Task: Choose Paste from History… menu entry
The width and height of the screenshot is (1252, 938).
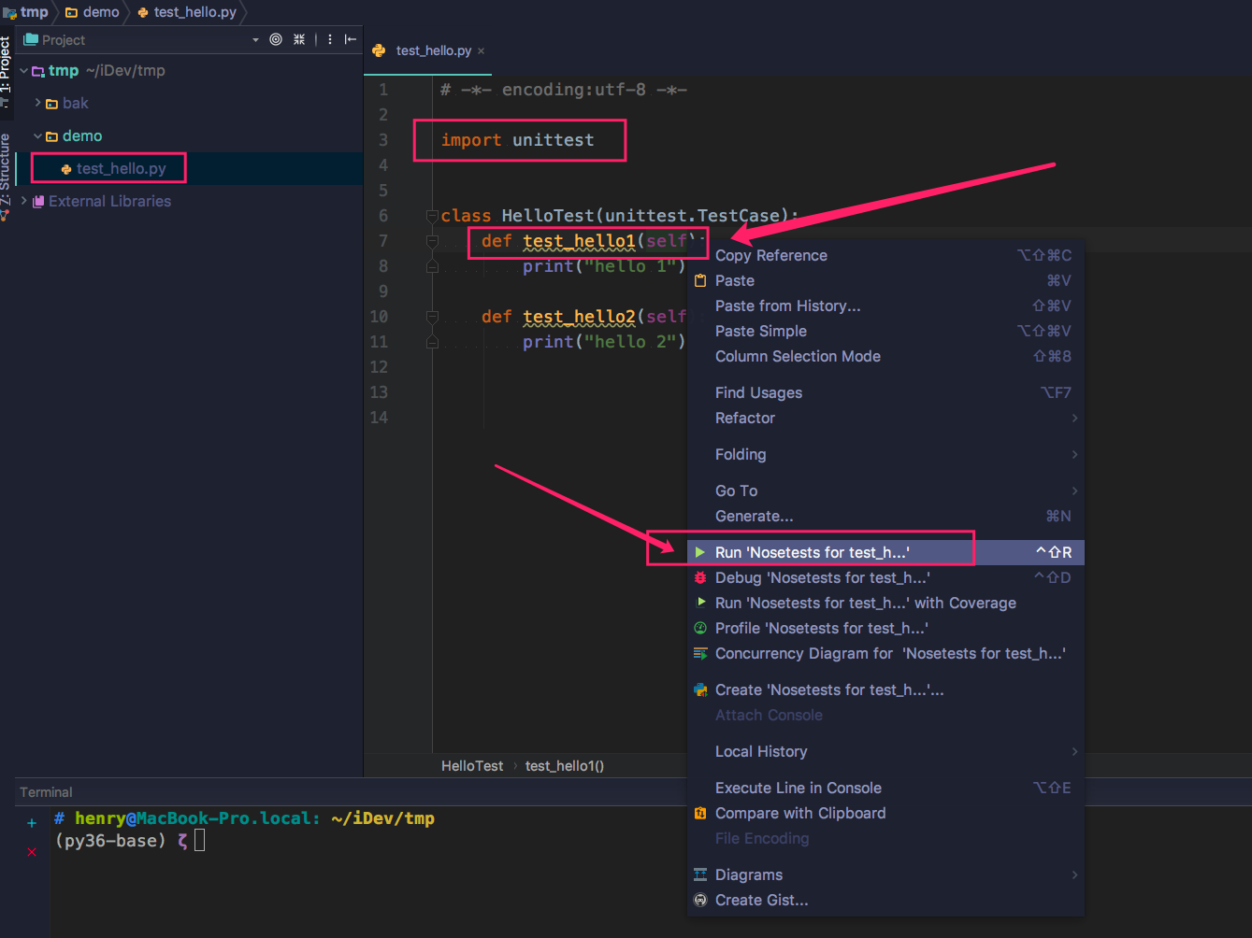Action: click(x=885, y=306)
